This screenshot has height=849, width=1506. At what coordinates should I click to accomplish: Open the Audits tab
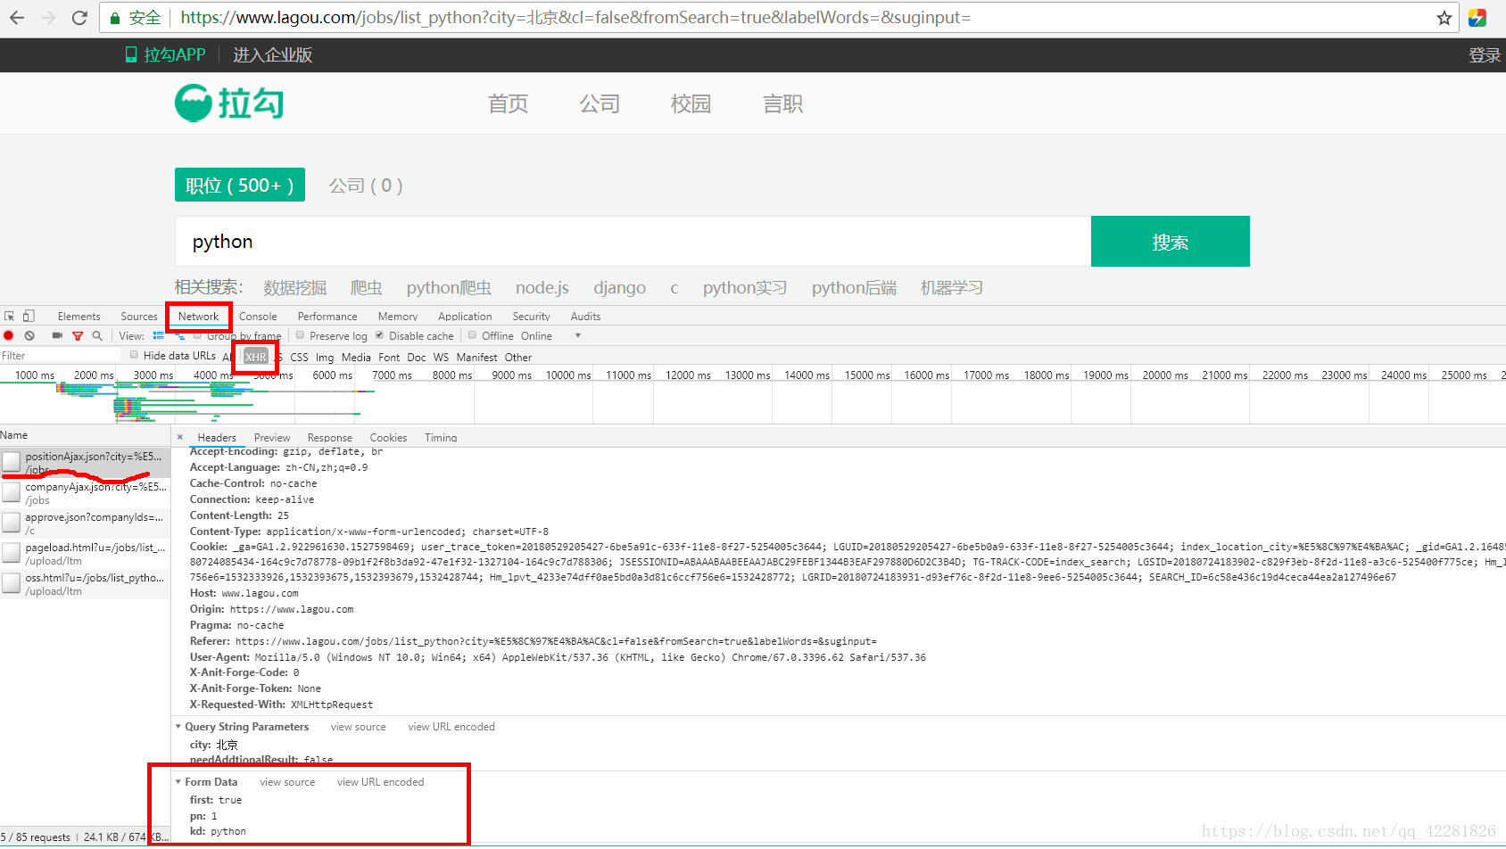click(x=585, y=317)
